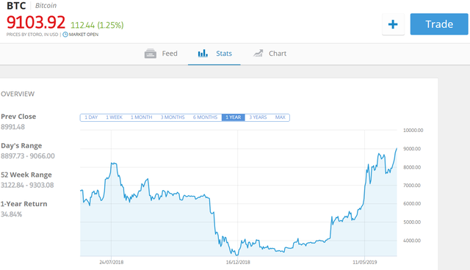Viewport: 470px width, 270px height.
Task: Click the 52 Week Range label
Action: coord(26,175)
